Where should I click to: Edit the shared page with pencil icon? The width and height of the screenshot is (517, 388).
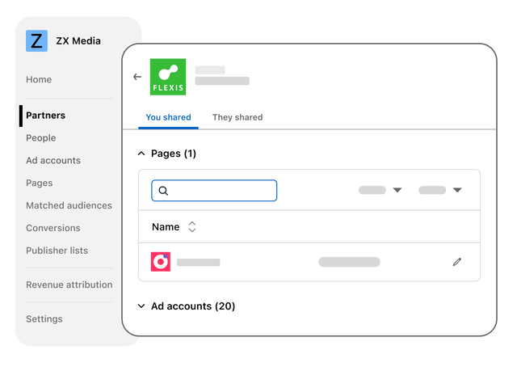tap(457, 262)
